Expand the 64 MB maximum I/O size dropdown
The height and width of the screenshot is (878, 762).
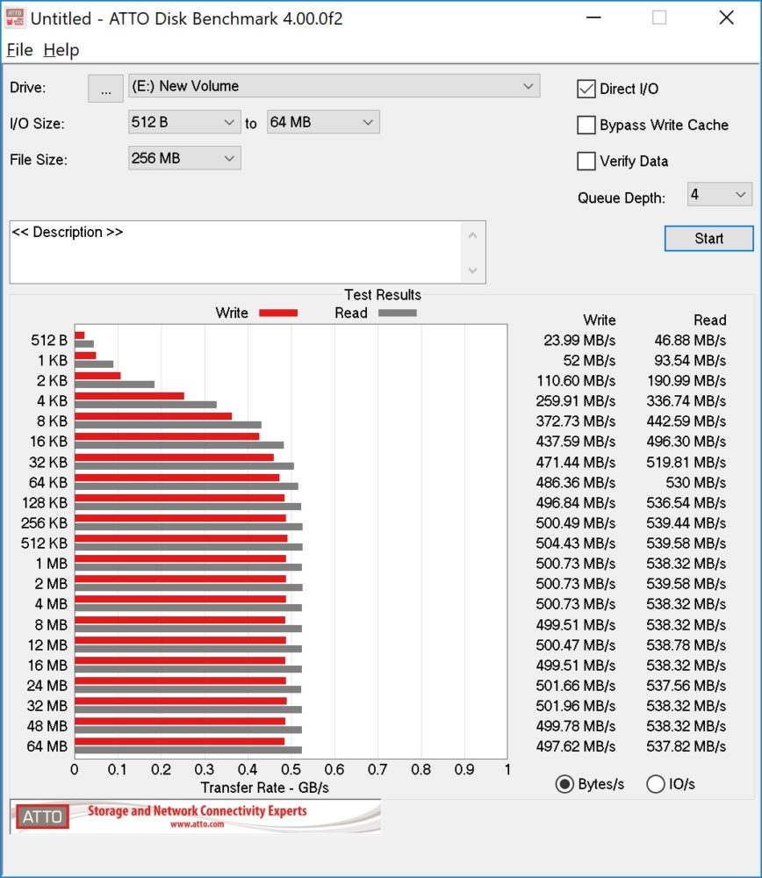pyautogui.click(x=323, y=122)
